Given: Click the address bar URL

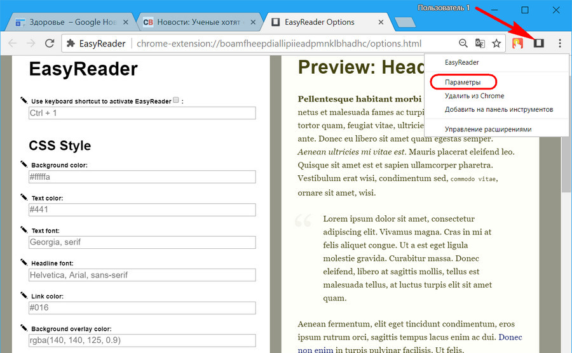Looking at the screenshot, I should pos(279,44).
